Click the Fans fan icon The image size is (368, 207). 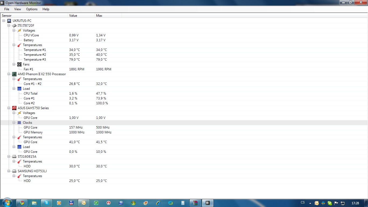[19, 64]
